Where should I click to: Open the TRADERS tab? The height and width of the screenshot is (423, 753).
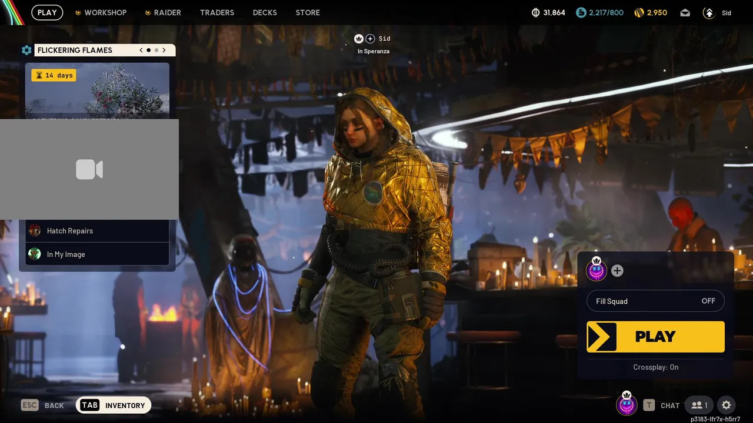coord(217,12)
